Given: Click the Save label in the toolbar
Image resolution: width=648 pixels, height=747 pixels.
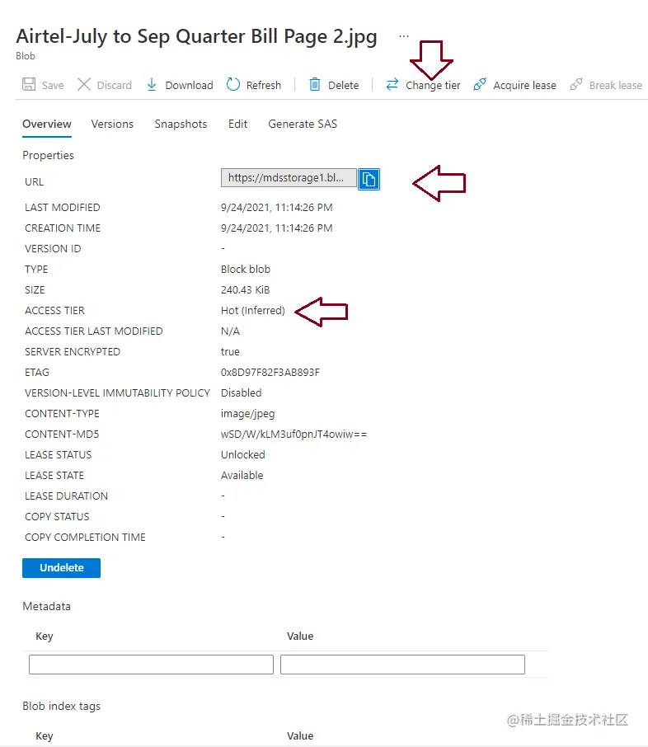Looking at the screenshot, I should pyautogui.click(x=53, y=85).
